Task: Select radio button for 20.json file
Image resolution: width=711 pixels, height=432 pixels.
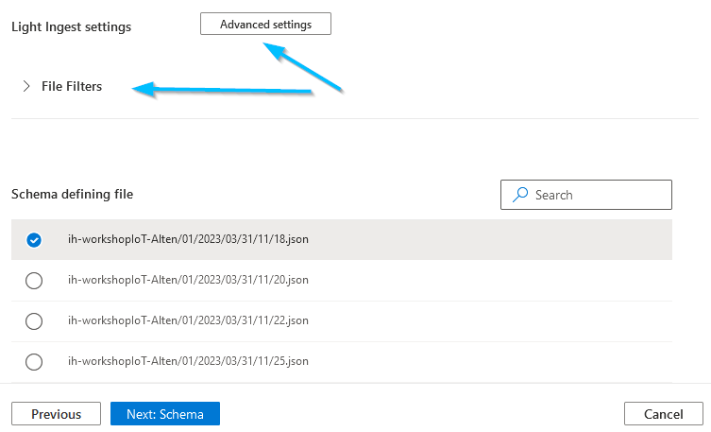Action: pos(34,280)
